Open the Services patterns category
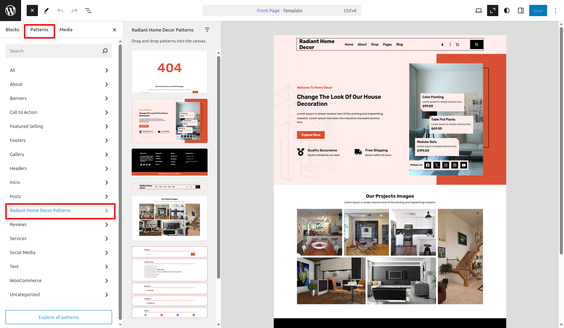The height and width of the screenshot is (328, 564). (59, 239)
